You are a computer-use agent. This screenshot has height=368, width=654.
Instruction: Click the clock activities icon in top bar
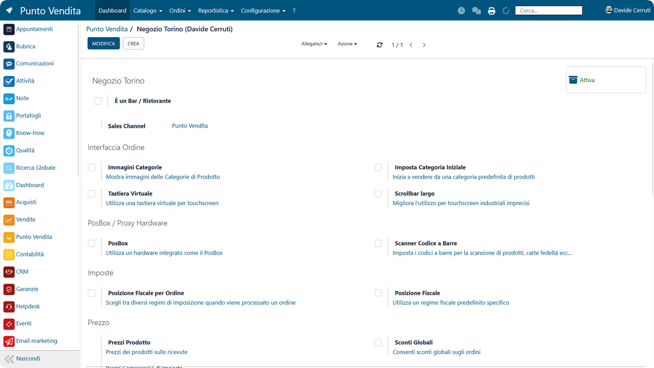(461, 11)
